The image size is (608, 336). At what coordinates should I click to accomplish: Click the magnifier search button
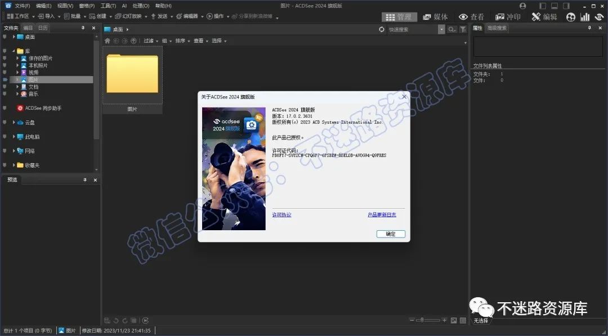coord(451,29)
